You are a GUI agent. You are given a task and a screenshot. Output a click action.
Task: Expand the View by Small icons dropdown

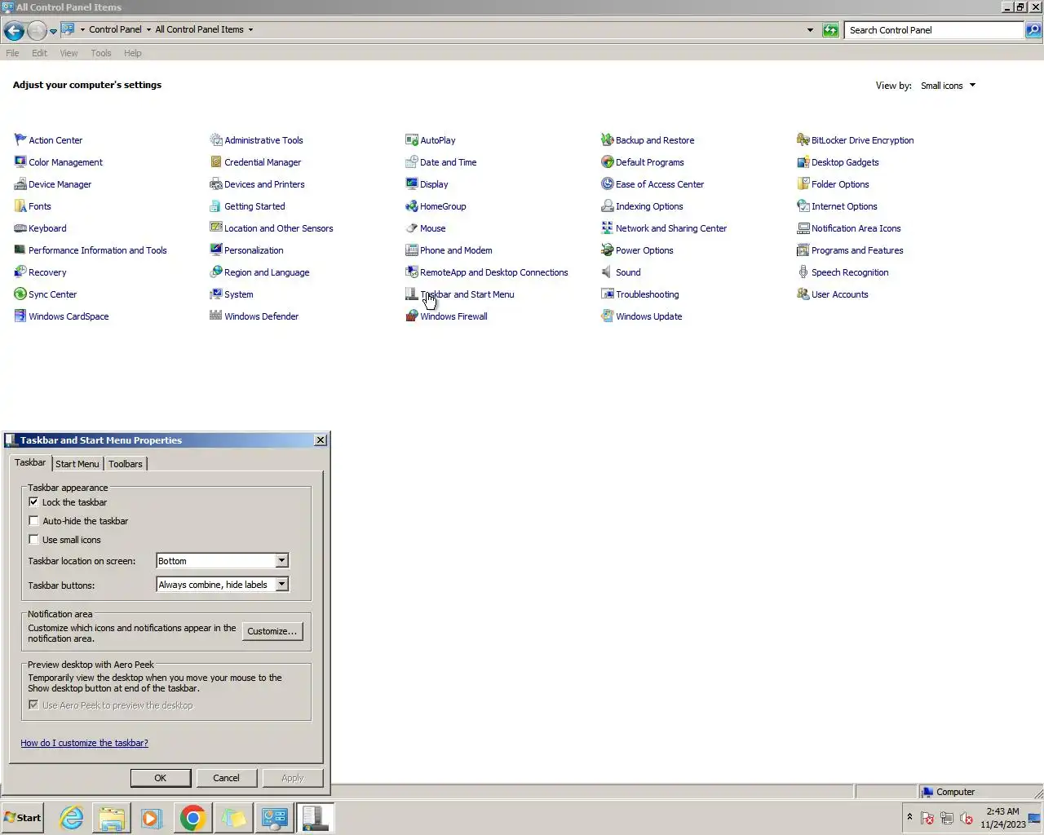pos(972,86)
